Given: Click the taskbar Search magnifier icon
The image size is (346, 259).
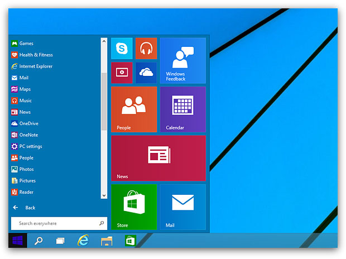Looking at the screenshot, I should [x=39, y=241].
